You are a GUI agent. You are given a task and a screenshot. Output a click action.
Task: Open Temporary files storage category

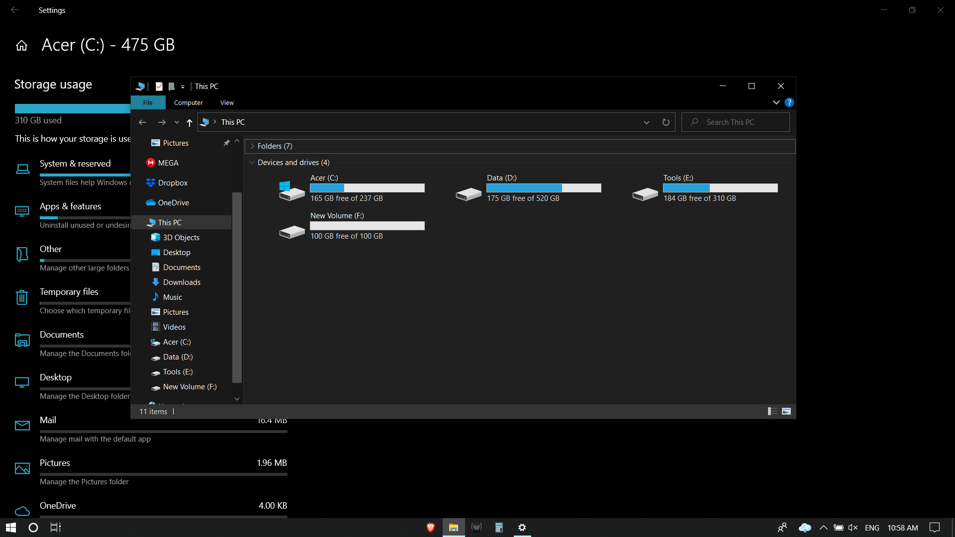coord(69,292)
